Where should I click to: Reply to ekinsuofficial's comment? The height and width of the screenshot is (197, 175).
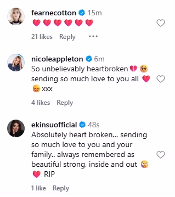click(61, 188)
